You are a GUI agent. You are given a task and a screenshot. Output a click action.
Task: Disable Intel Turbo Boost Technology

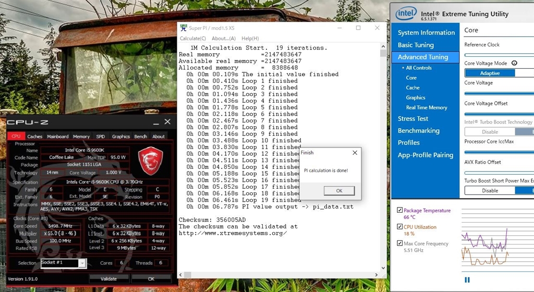point(490,132)
